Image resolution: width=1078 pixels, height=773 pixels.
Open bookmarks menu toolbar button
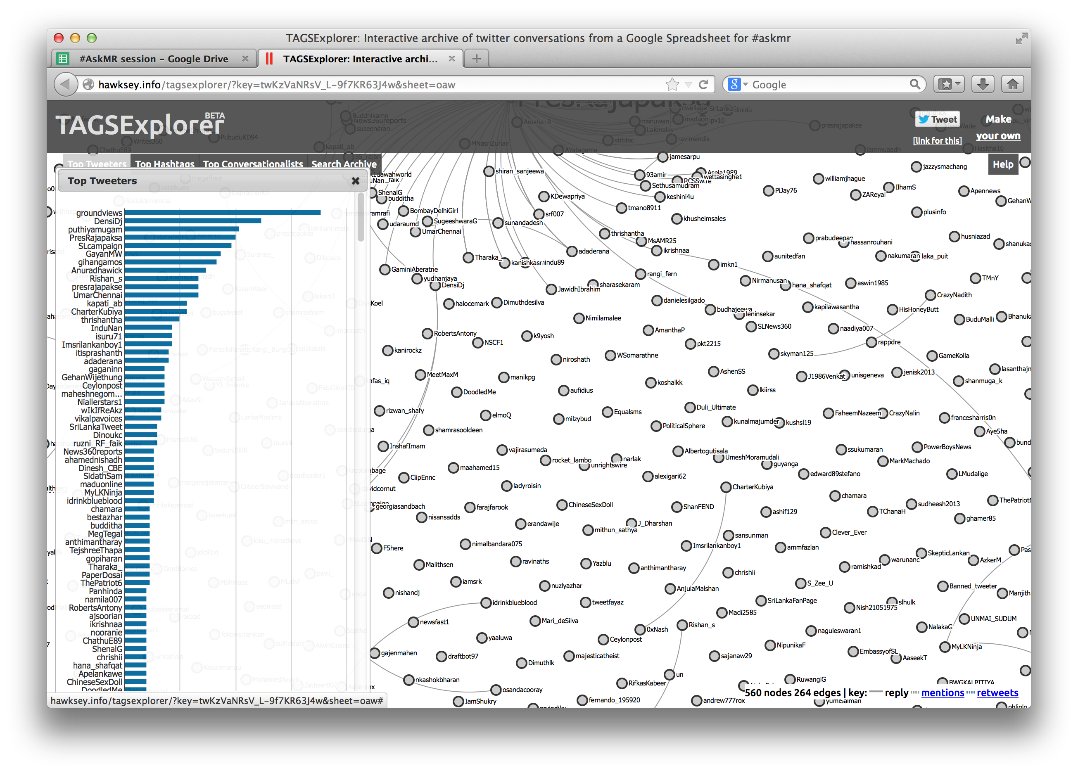tap(948, 85)
